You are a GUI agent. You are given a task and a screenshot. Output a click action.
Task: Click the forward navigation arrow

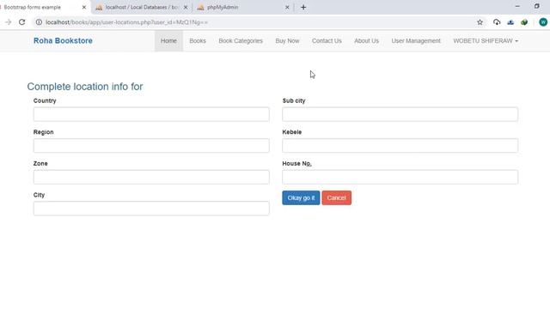8,22
